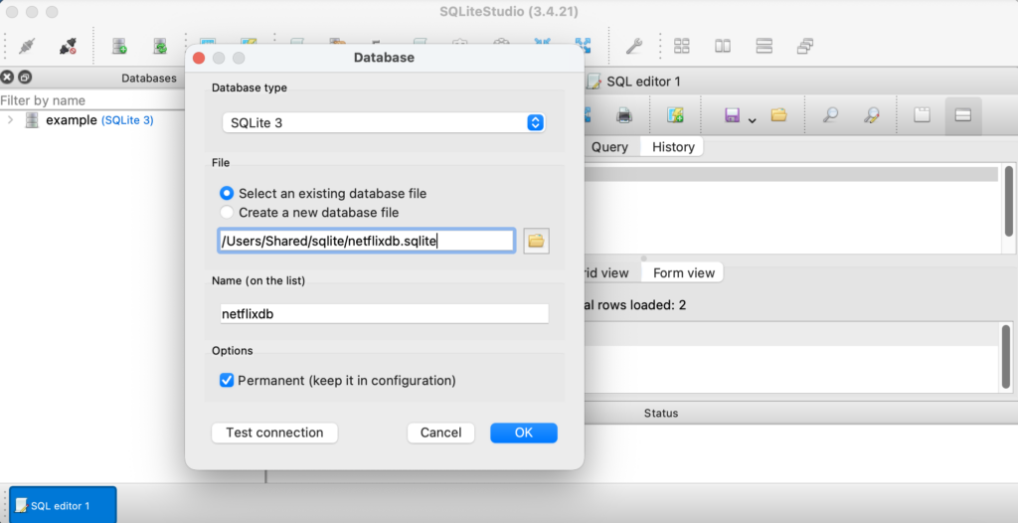Viewport: 1018px width, 523px height.
Task: Click the Edit database toolbar icon
Action: coord(160,46)
